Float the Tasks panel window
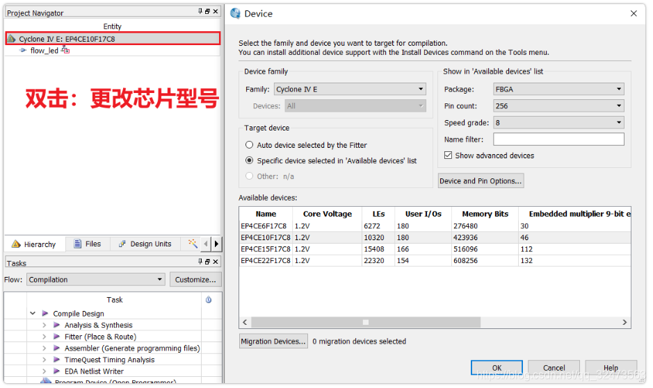The width and height of the screenshot is (653, 388). (x=207, y=262)
